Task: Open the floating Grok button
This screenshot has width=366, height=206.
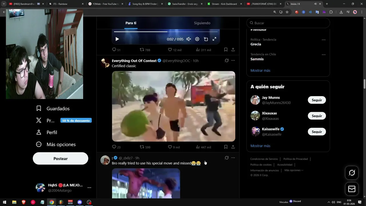Action: pyautogui.click(x=352, y=173)
